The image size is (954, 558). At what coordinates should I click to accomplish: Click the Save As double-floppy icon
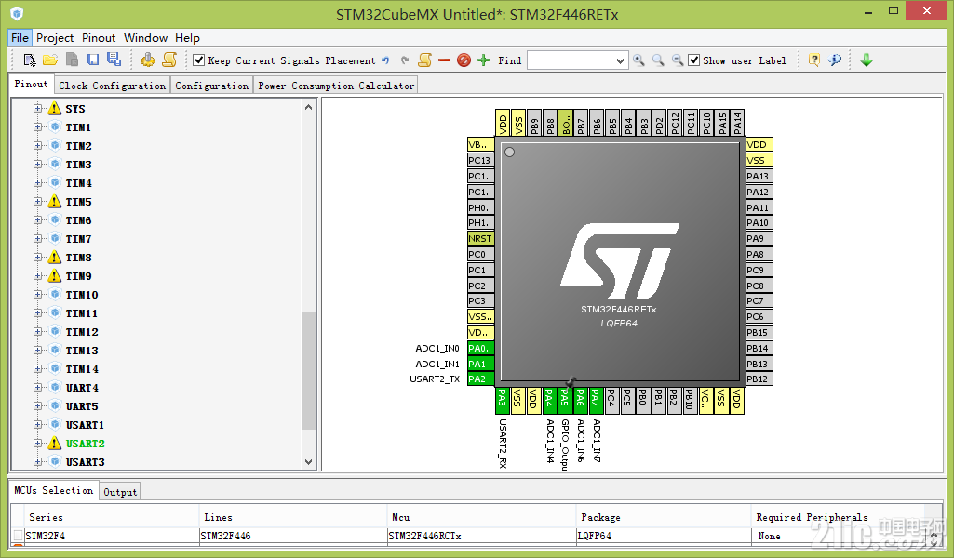pos(114,59)
